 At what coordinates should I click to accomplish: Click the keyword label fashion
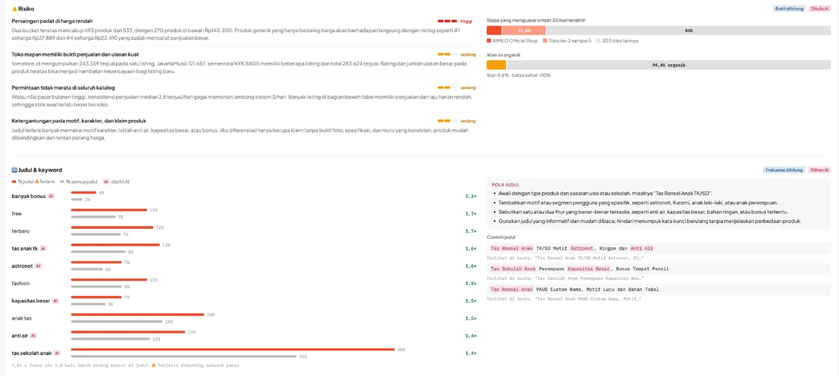point(20,284)
